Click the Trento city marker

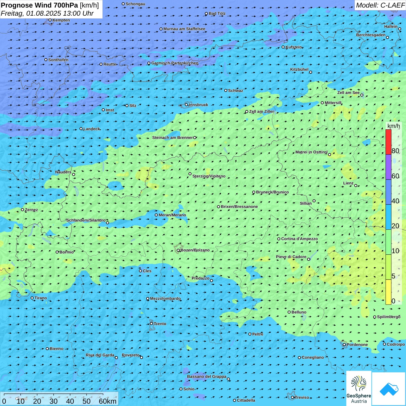point(151,324)
